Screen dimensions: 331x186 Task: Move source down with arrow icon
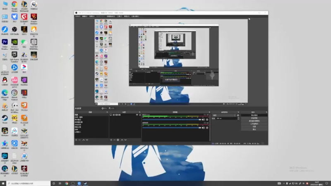coord(125,140)
